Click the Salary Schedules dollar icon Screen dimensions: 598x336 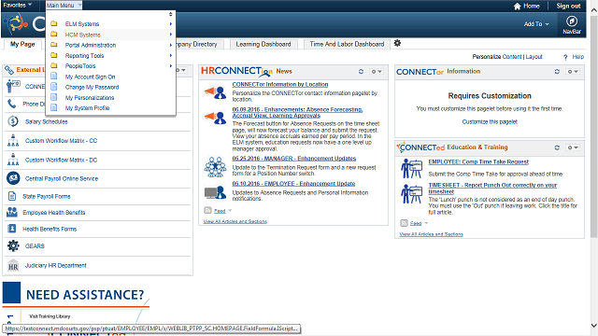click(x=13, y=121)
